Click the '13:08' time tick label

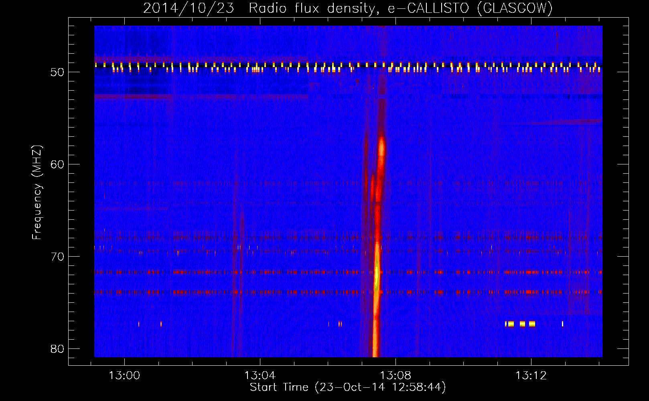coord(395,376)
